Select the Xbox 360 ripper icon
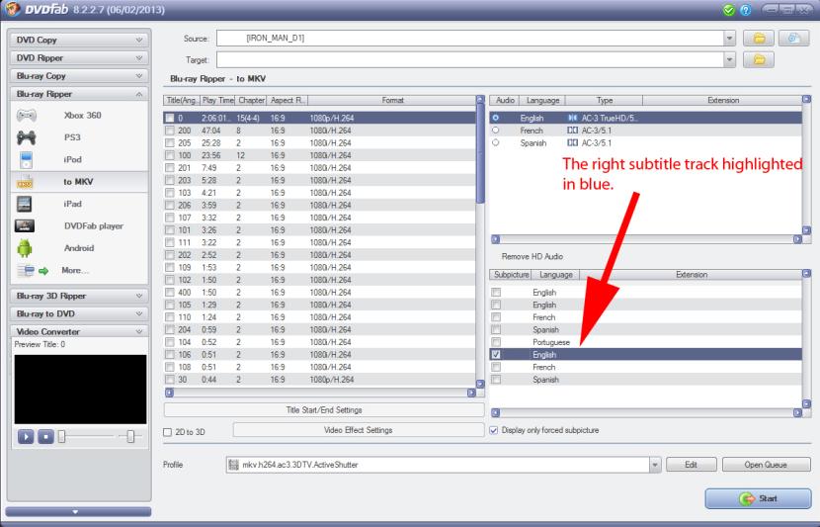The image size is (820, 527). [x=26, y=115]
